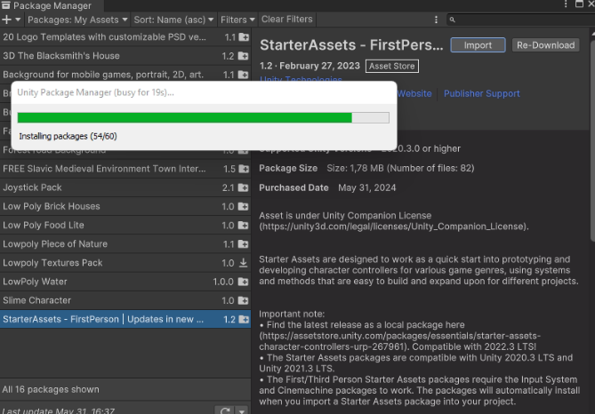Open the publisher Website link
The height and width of the screenshot is (414, 595).
click(414, 93)
